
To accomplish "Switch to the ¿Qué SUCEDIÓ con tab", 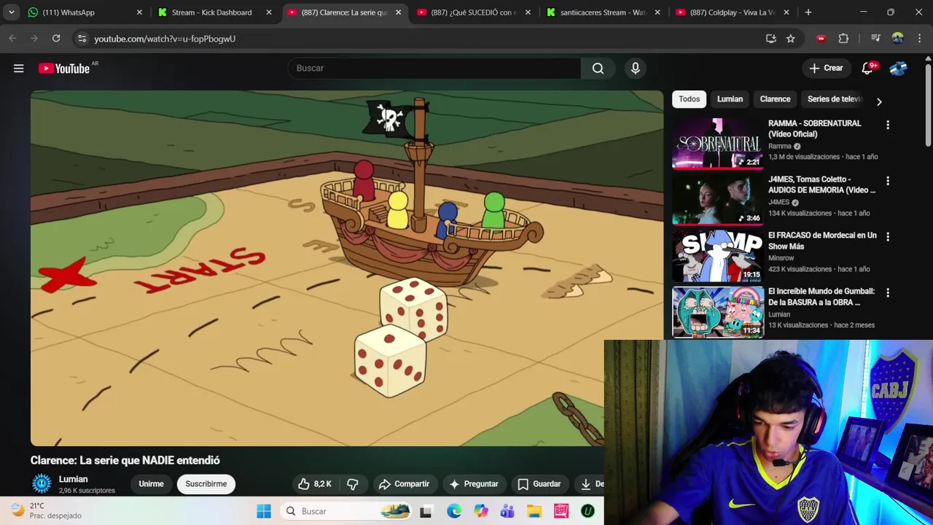I will pyautogui.click(x=475, y=12).
